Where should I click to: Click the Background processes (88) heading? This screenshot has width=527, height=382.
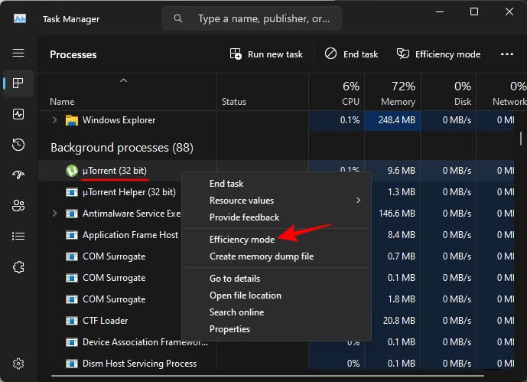click(122, 148)
